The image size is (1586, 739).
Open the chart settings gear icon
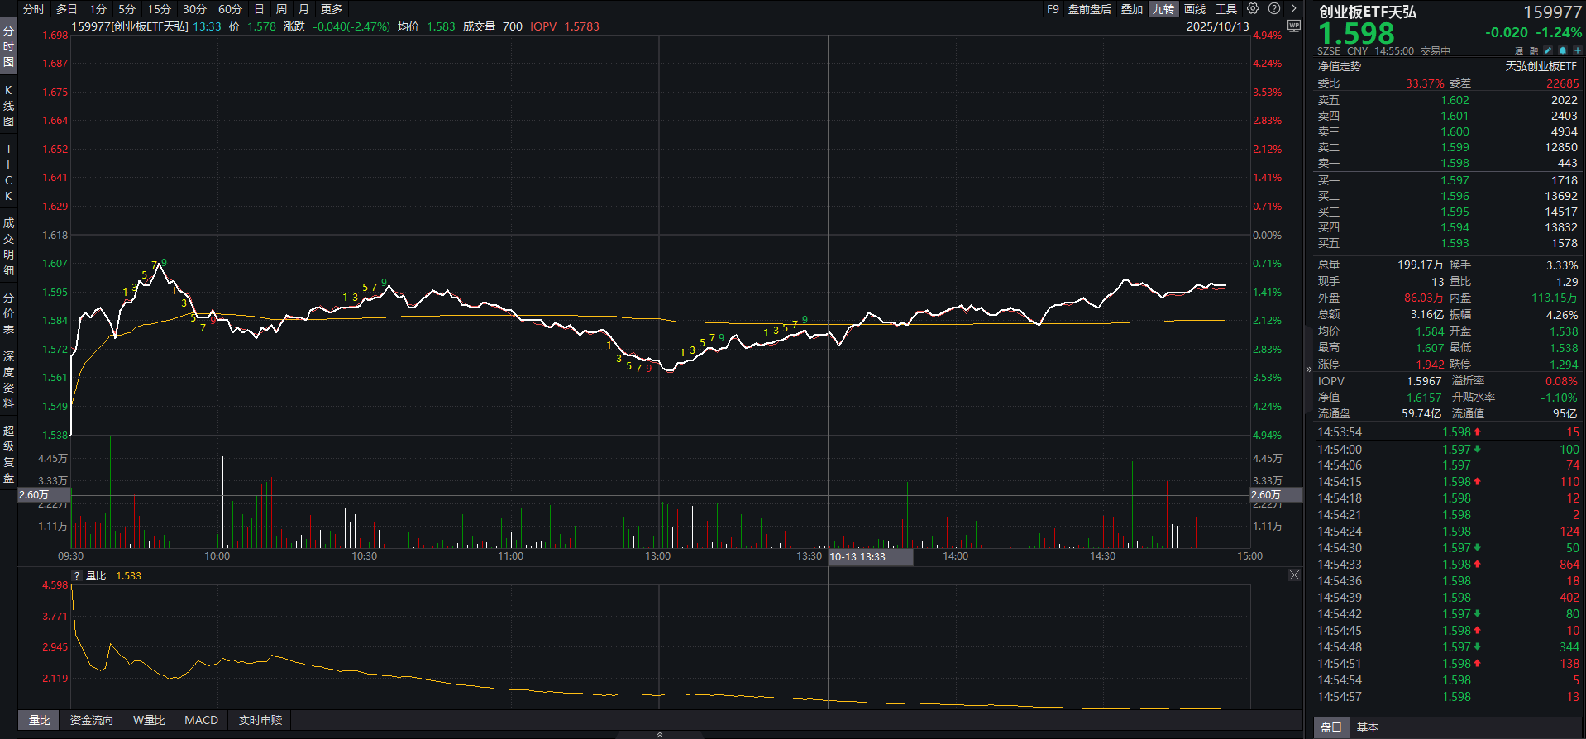tap(1253, 9)
